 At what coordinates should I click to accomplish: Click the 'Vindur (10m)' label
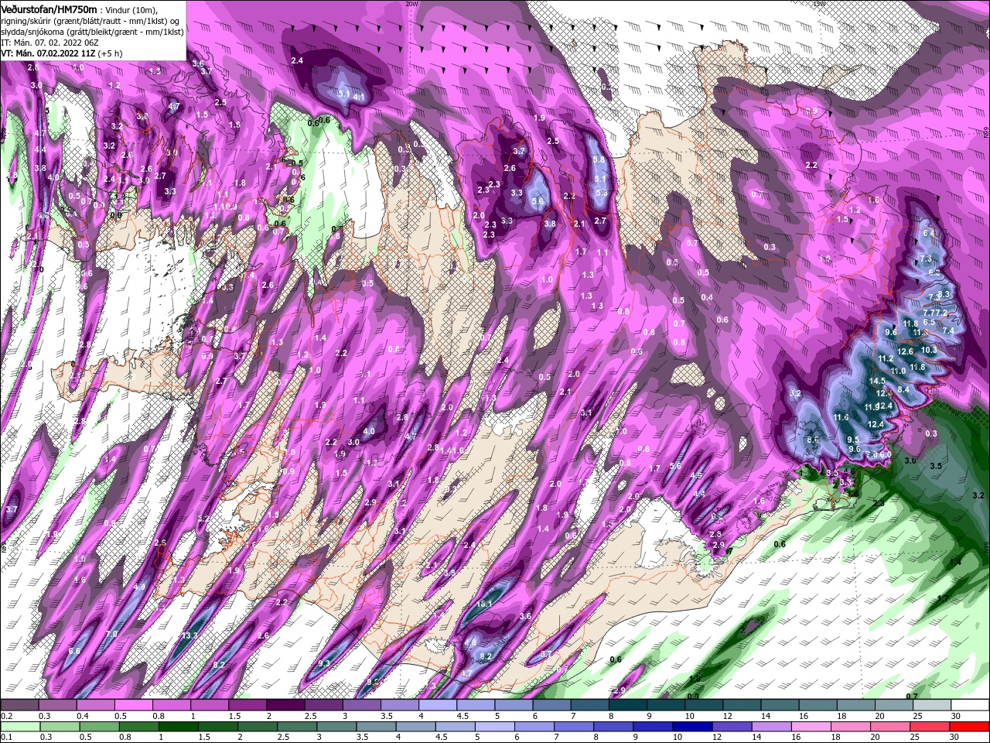(x=131, y=9)
